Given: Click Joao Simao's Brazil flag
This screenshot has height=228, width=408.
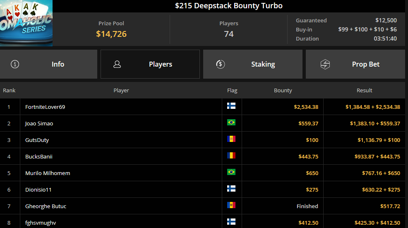Looking at the screenshot, I should pos(231,122).
